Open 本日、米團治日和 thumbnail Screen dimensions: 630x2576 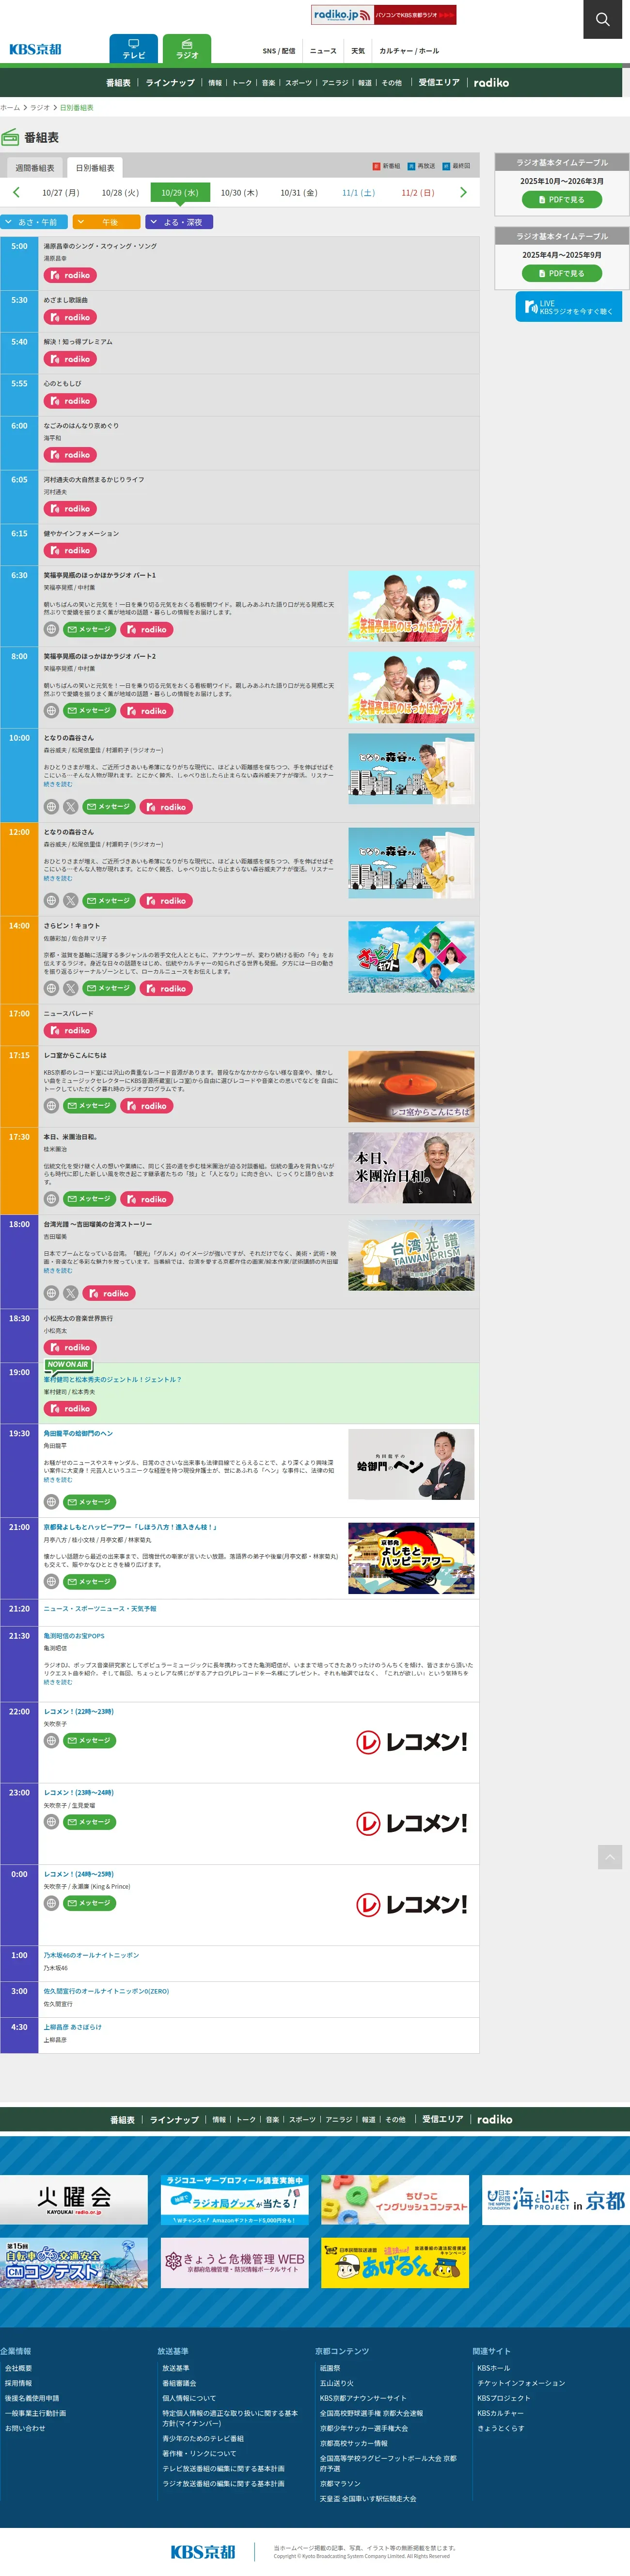pyautogui.click(x=411, y=1168)
